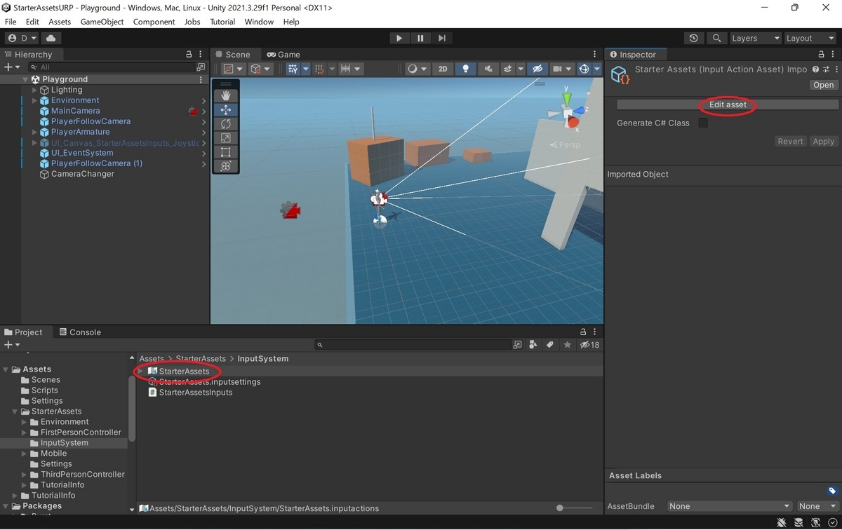
Task: Enable the Generate C# Class checkbox
Action: pyautogui.click(x=703, y=123)
